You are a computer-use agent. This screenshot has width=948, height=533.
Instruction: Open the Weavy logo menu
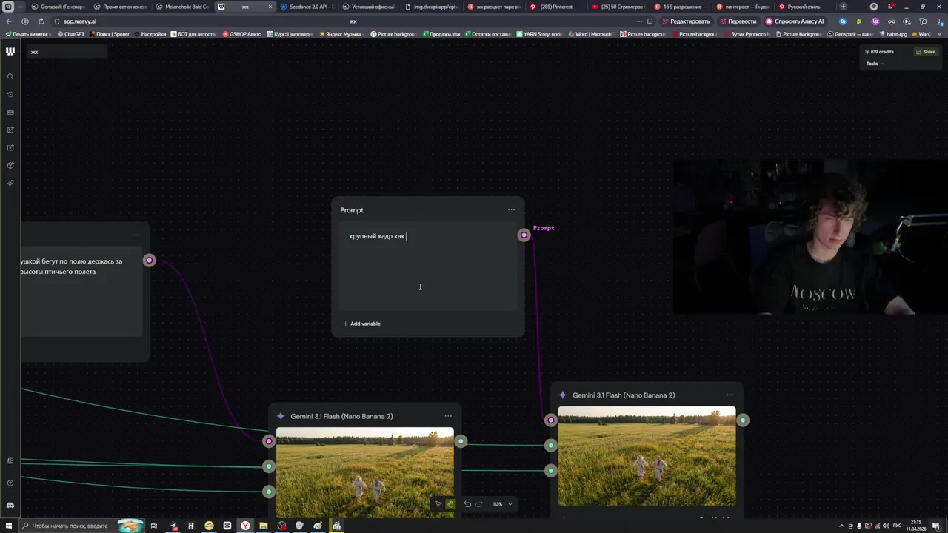(10, 51)
